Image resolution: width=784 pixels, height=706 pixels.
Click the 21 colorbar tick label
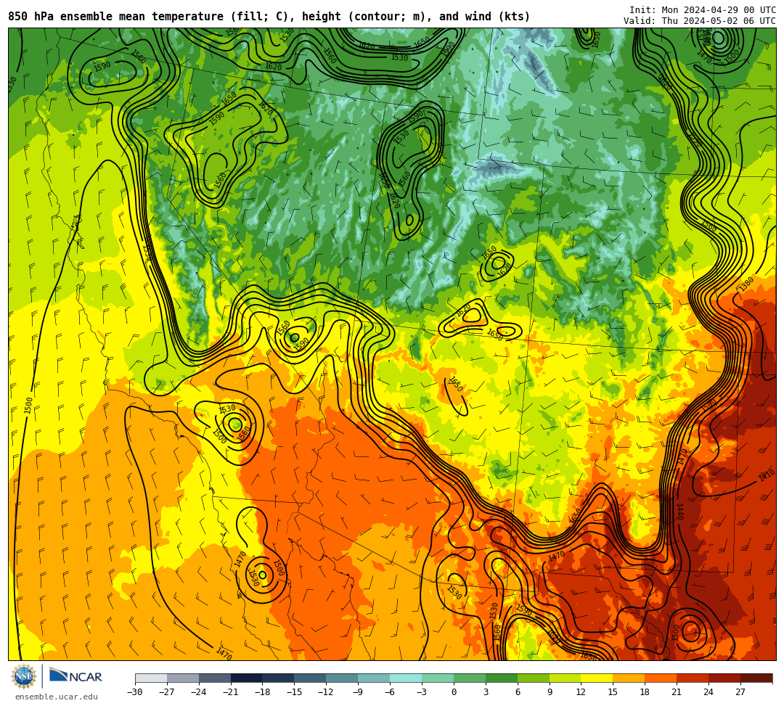(x=677, y=692)
